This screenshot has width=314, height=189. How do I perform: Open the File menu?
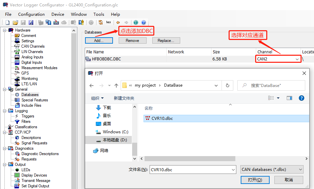[8, 14]
